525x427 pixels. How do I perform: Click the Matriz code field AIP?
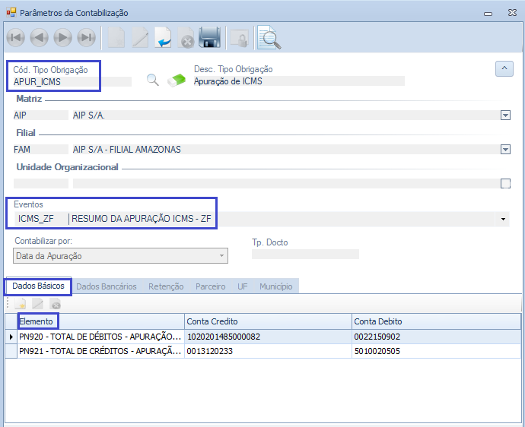click(40, 115)
